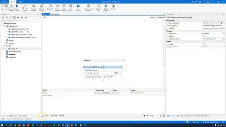
Task: Click Import Arguments button
Action: click(92, 77)
